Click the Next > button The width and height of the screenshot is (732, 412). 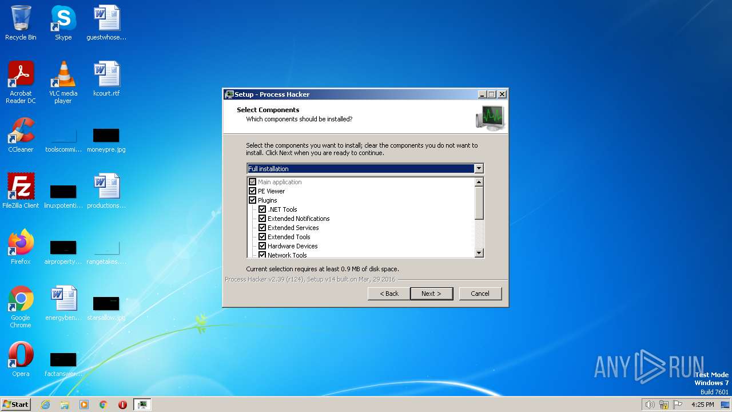point(432,294)
